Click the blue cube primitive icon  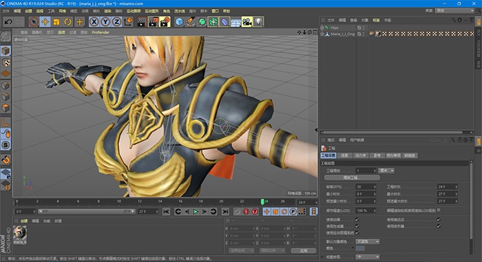pyautogui.click(x=180, y=22)
